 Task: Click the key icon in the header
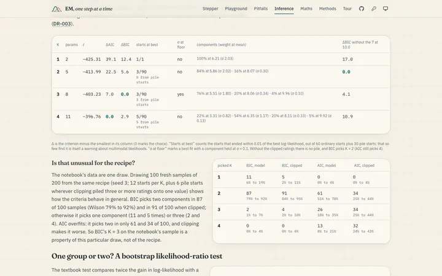(373, 9)
